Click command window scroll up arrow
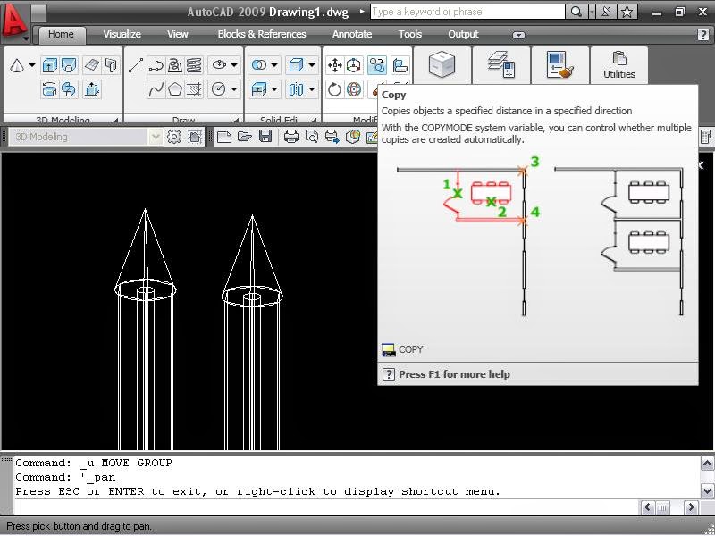 click(707, 464)
